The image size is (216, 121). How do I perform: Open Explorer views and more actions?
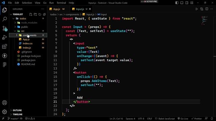pos(43,9)
